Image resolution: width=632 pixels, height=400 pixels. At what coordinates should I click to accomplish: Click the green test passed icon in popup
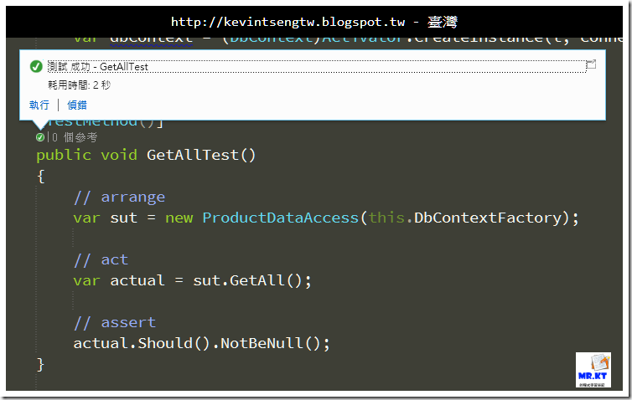pyautogui.click(x=36, y=66)
